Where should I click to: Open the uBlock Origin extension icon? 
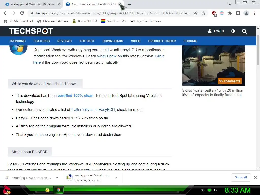pyautogui.click(x=214, y=14)
